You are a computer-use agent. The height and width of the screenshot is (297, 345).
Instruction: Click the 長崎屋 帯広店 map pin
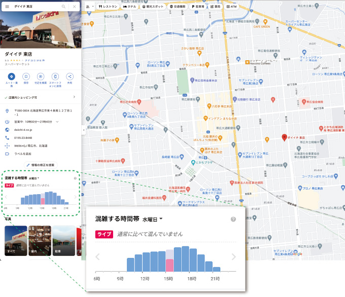[x=182, y=157]
